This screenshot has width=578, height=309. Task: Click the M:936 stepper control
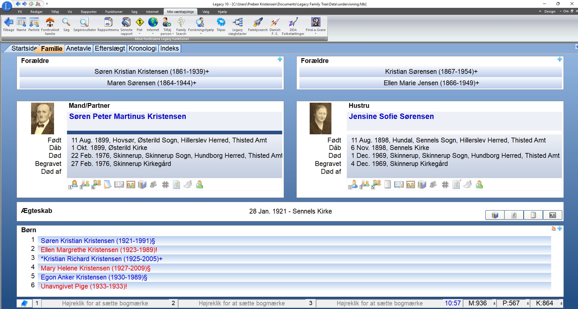point(494,303)
